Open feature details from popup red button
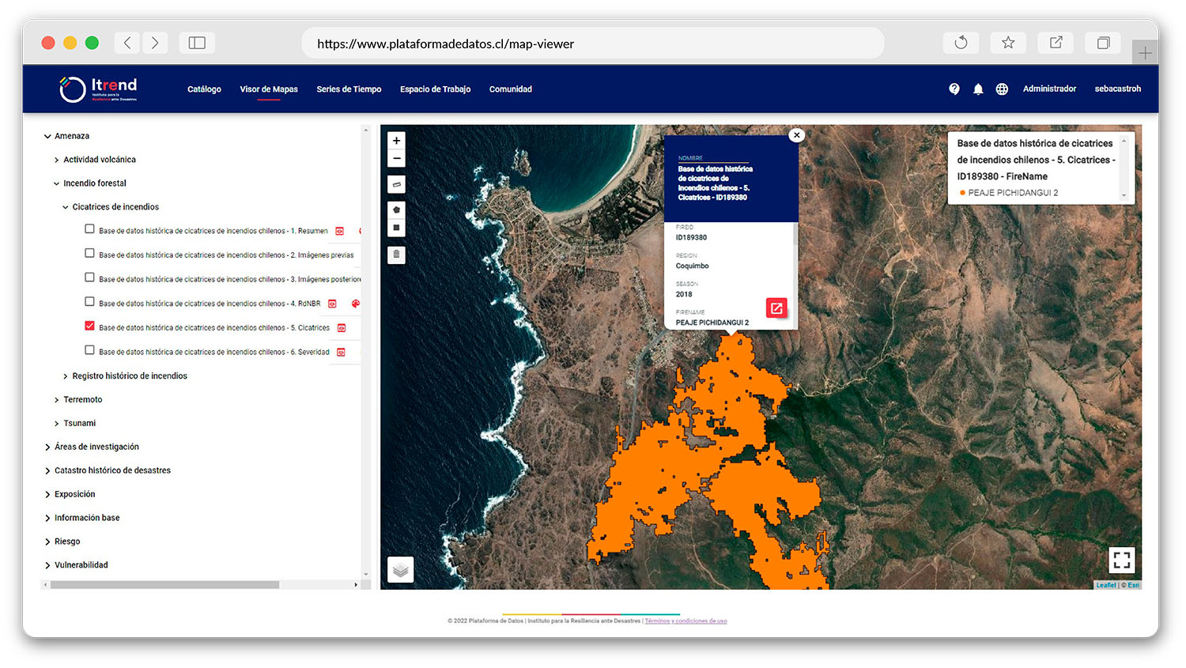Viewport: 1186px width, 668px height. click(776, 308)
